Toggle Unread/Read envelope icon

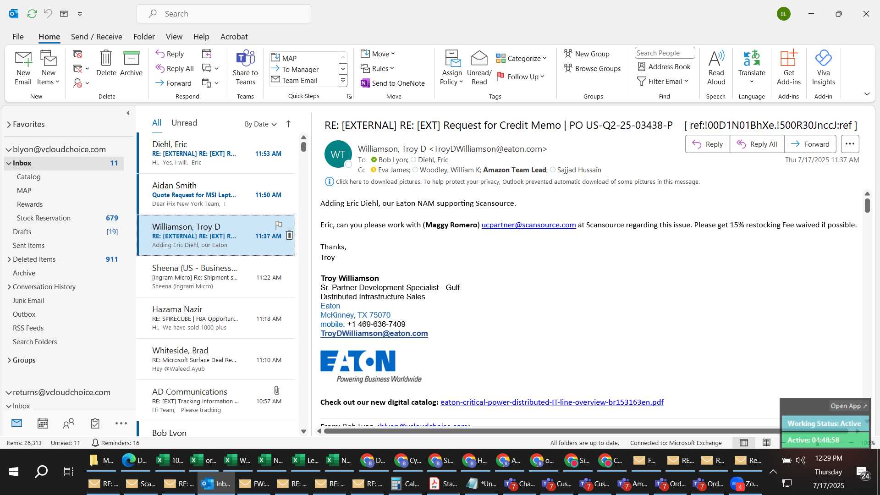479,68
